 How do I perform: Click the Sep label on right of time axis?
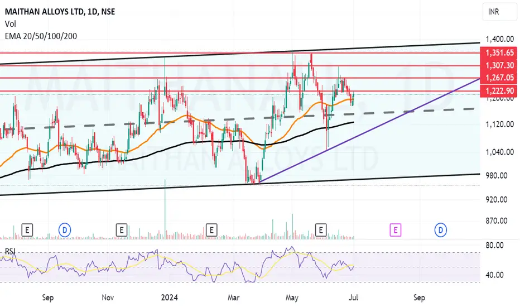(419, 298)
